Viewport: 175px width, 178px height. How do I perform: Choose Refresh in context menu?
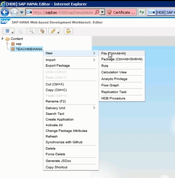tap(71, 136)
